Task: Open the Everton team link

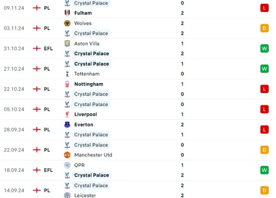Action: pos(83,124)
